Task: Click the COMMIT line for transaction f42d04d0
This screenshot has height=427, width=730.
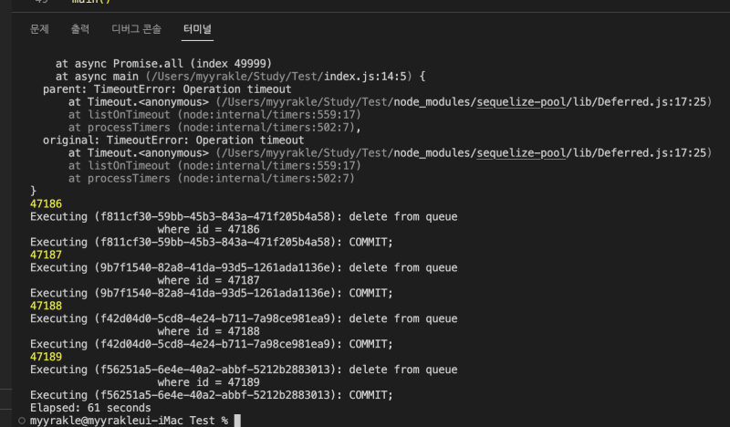Action: tap(211, 344)
